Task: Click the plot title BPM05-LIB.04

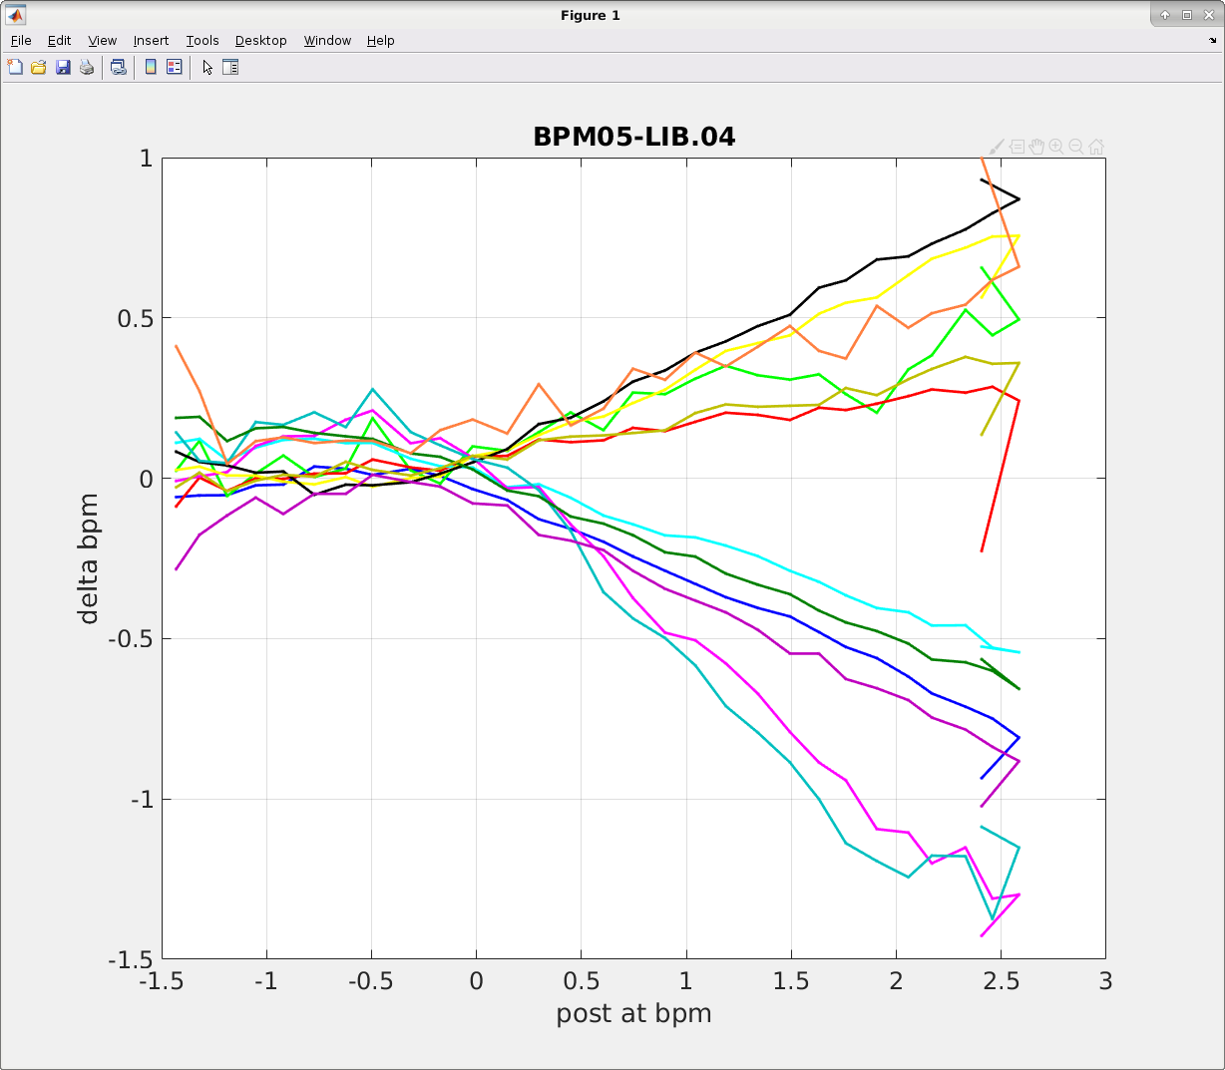Action: pos(633,137)
